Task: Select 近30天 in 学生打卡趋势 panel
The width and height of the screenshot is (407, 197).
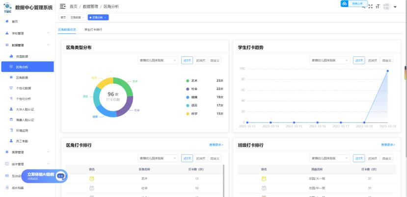Action: click(372, 60)
